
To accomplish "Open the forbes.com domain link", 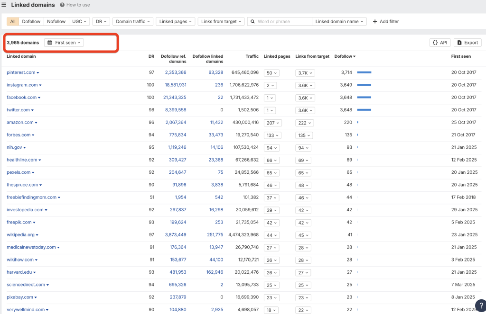I will 19,135.
